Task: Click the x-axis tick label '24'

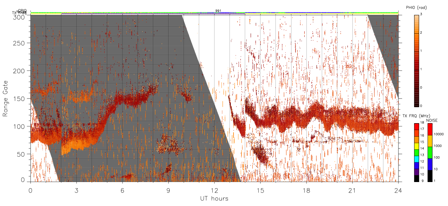Action: 398,190
